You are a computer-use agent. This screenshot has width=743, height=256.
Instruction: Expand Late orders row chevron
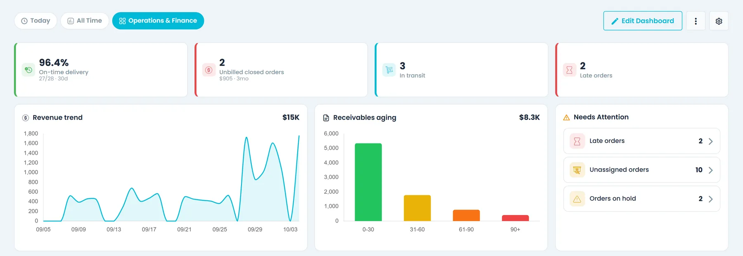coord(710,141)
